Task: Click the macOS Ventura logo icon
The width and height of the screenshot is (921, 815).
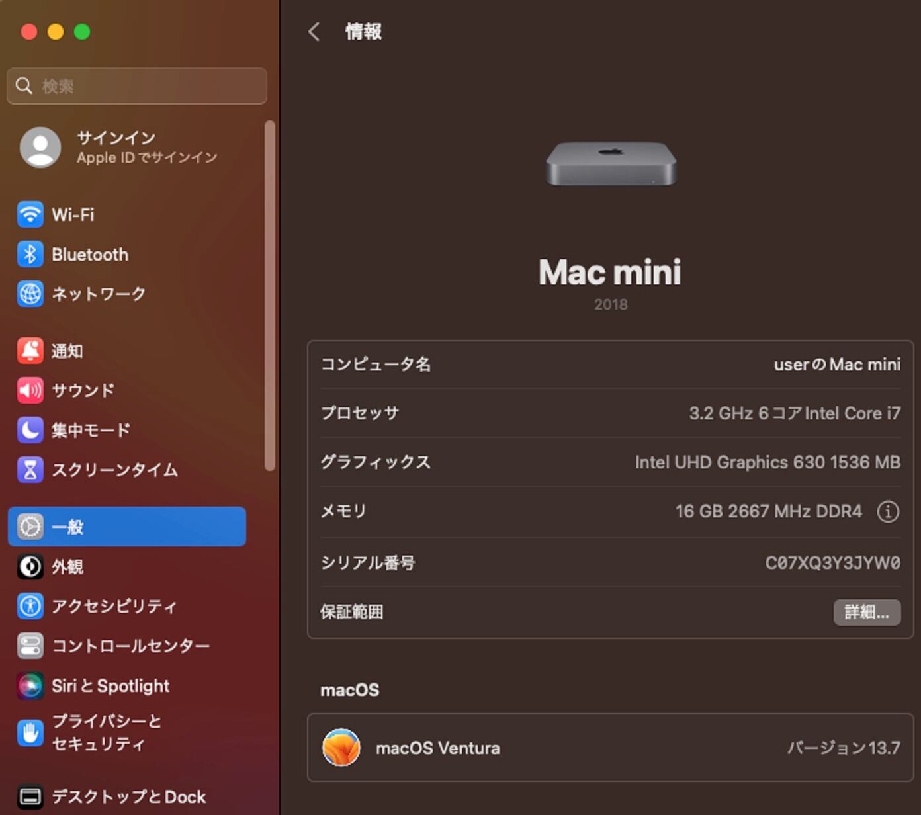Action: coord(341,748)
